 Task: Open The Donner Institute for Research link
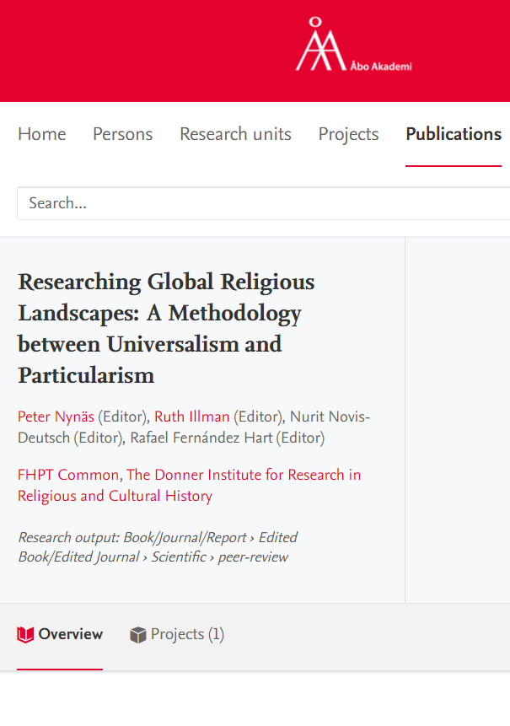pyautogui.click(x=244, y=475)
